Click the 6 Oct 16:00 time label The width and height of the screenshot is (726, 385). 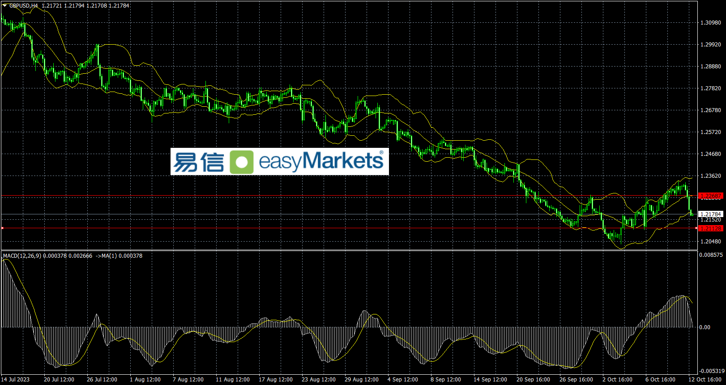[x=661, y=380]
